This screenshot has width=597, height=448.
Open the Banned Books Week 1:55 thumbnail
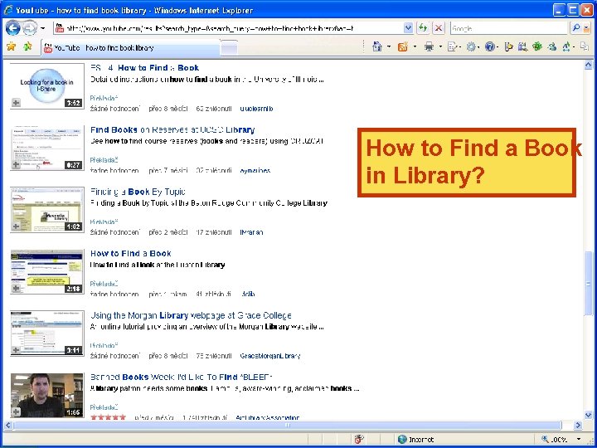[x=46, y=396]
